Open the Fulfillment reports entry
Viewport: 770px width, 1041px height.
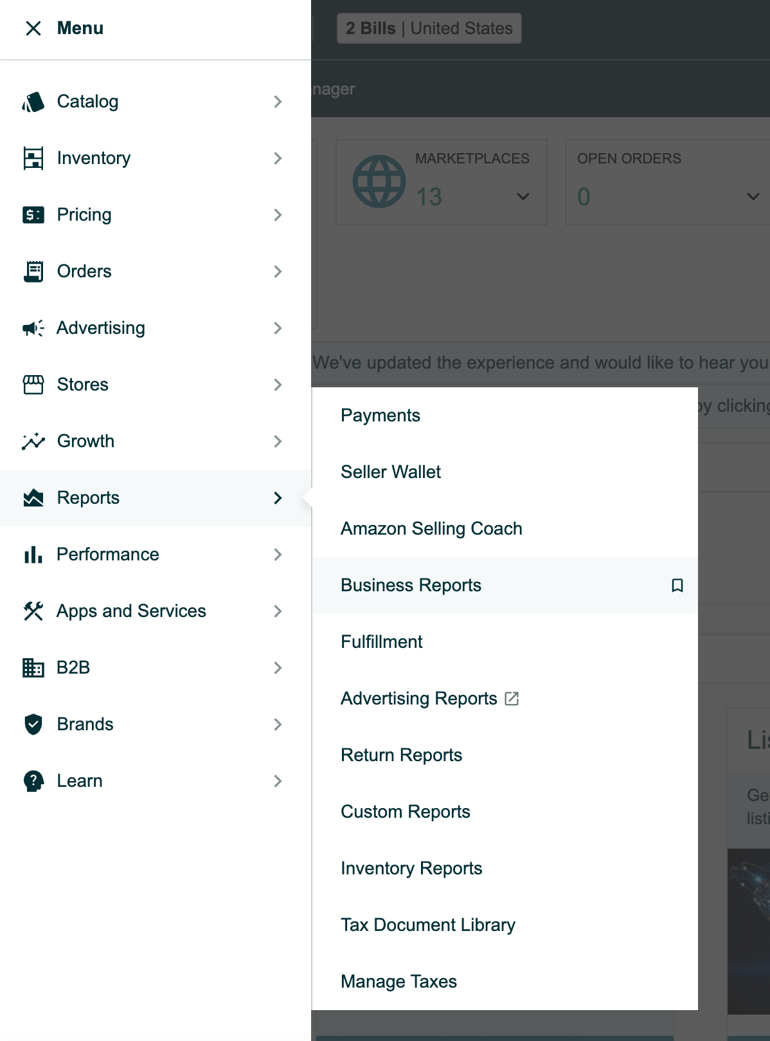[x=382, y=642]
